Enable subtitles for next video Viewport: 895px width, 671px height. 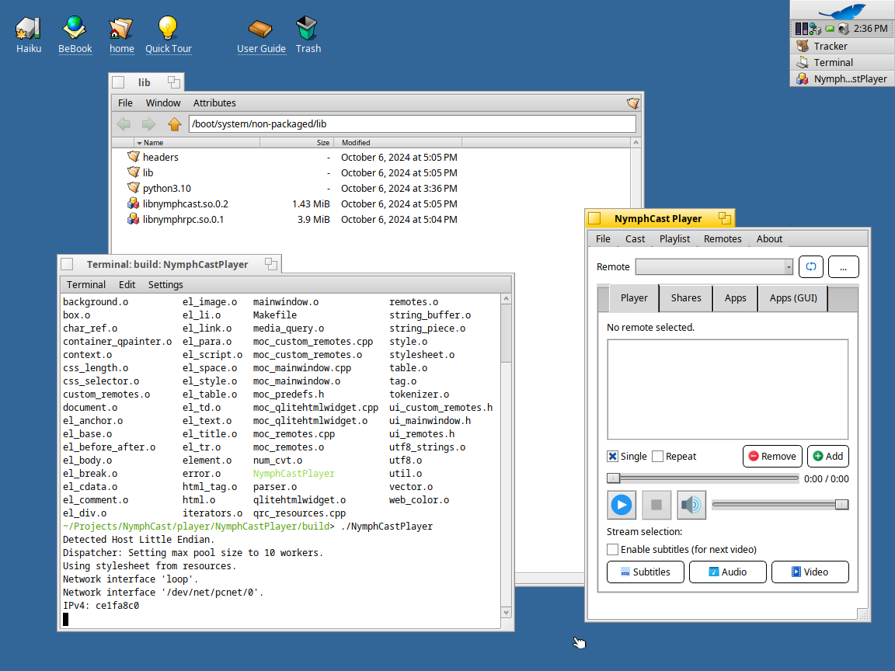click(613, 550)
